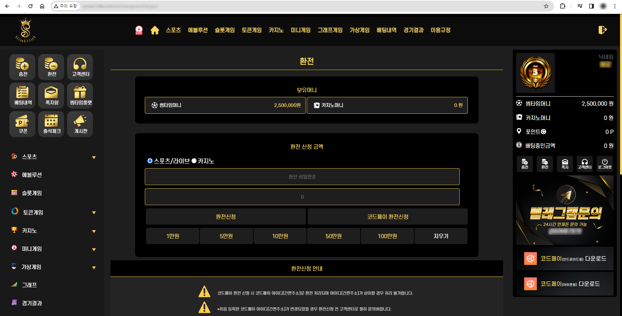Expand the 가상게임 sidebar arrow
This screenshot has height=316, width=622.
tap(94, 268)
